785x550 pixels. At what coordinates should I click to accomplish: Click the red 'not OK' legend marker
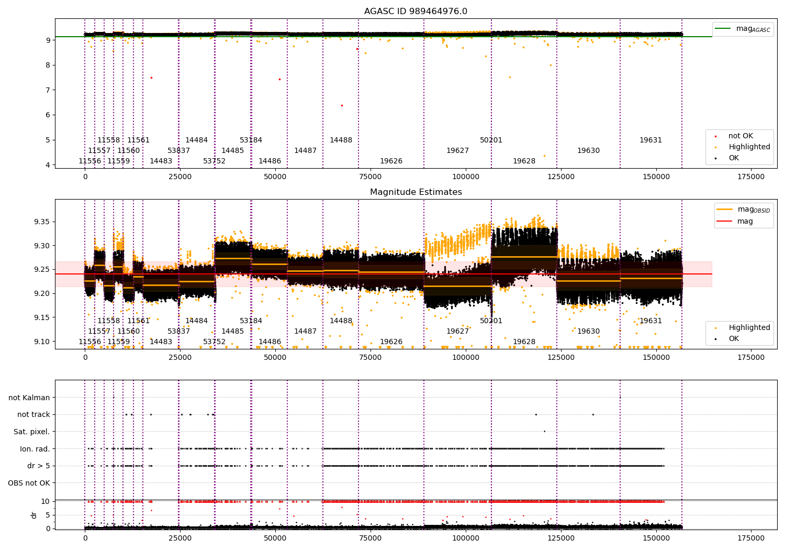tap(716, 136)
